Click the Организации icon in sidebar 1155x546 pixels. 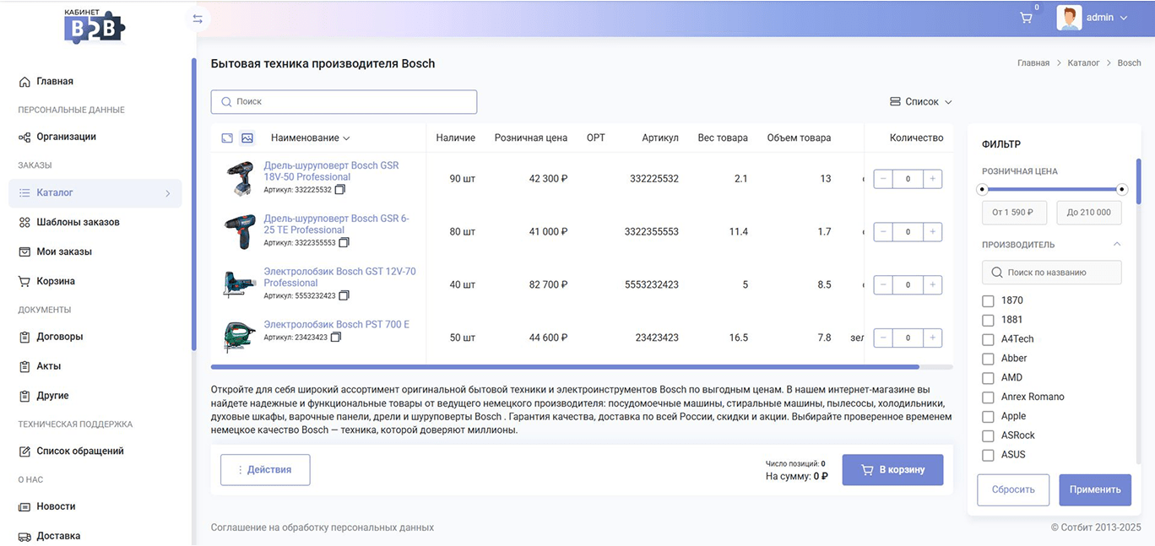coord(24,137)
